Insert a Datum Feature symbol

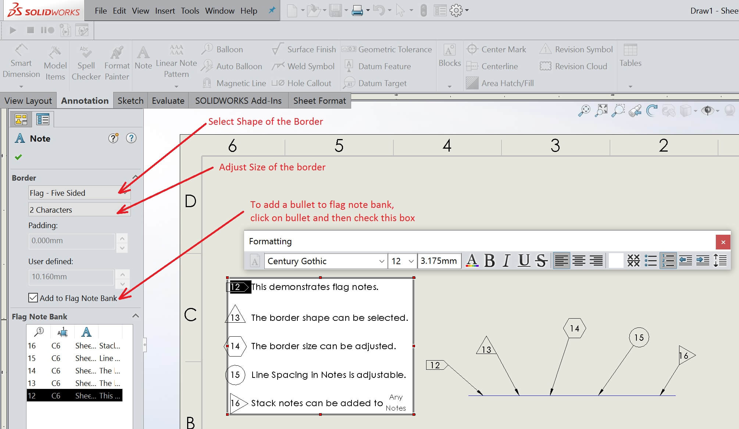(x=378, y=66)
